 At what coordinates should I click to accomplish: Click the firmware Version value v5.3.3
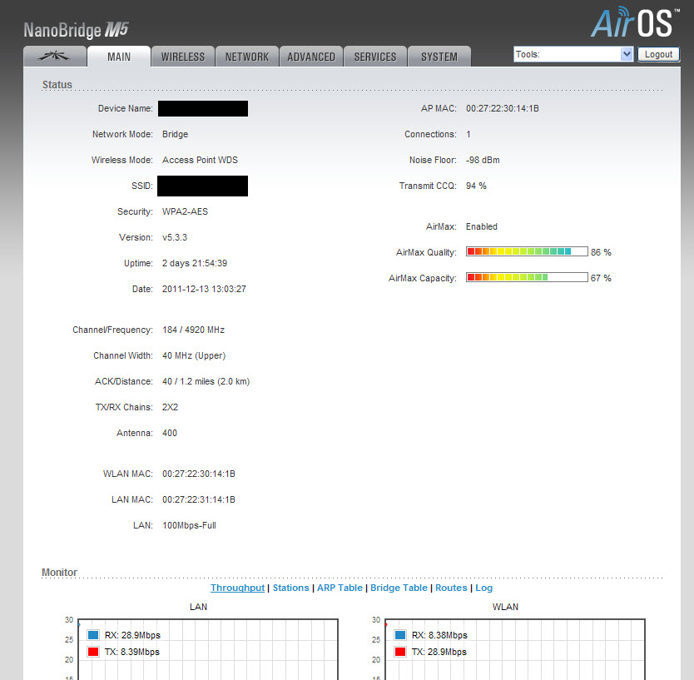175,237
